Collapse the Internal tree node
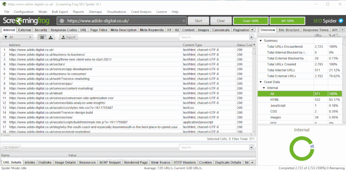The width and height of the screenshot is (346, 170). (264, 88)
